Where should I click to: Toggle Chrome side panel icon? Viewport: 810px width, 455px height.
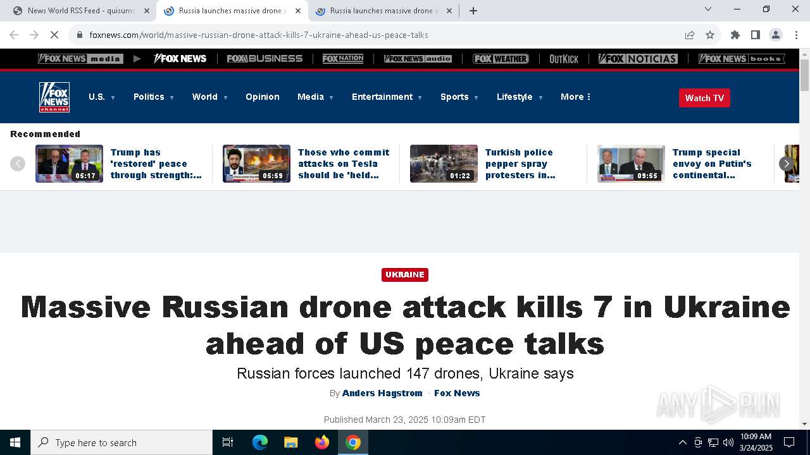[x=756, y=35]
